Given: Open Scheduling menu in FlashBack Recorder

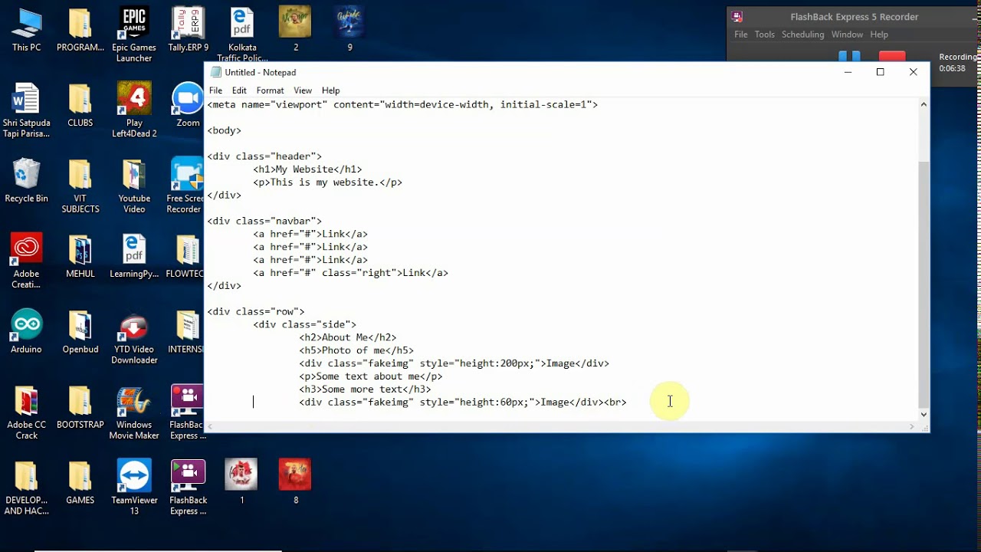Looking at the screenshot, I should [x=803, y=34].
